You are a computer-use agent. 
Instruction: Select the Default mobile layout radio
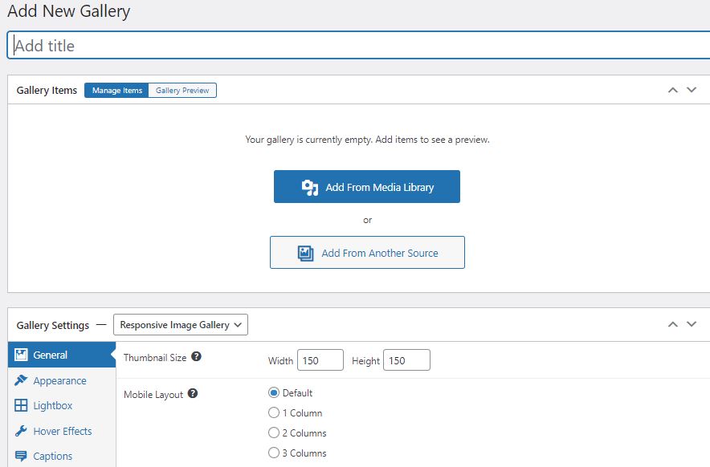[274, 392]
